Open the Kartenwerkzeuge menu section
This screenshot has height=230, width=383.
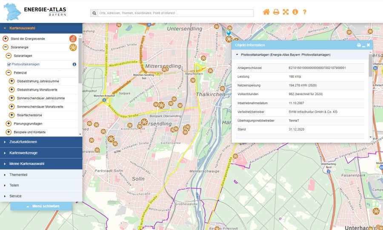click(x=41, y=153)
